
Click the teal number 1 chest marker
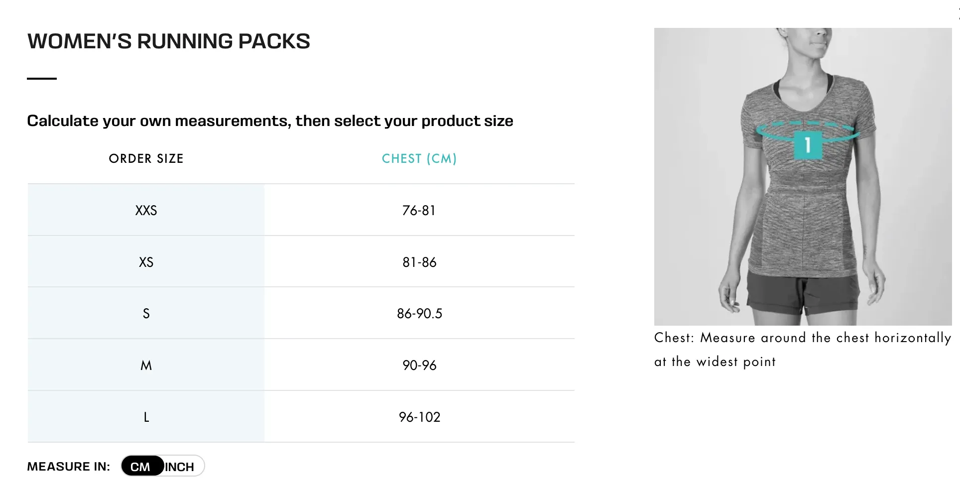[x=808, y=145]
